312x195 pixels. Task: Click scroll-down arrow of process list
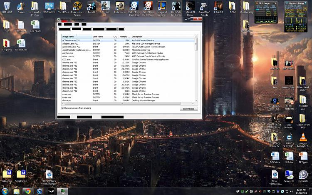pyautogui.click(x=196, y=100)
